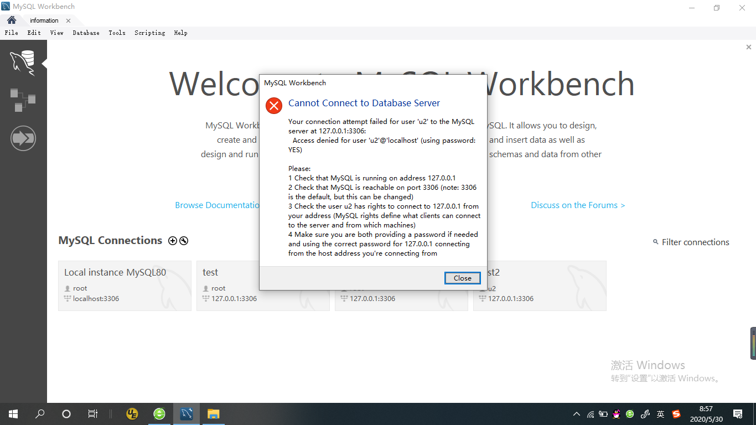Select the Migration wizard sidebar icon
The height and width of the screenshot is (425, 756).
tap(23, 138)
